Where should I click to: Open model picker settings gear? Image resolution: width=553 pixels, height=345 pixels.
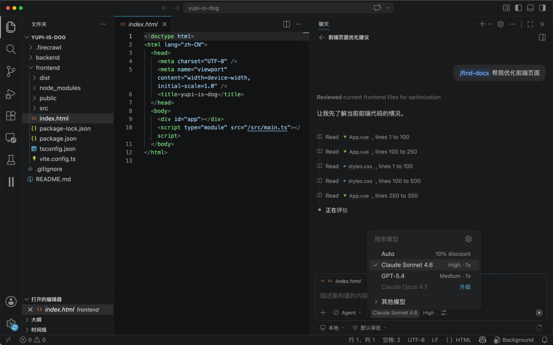click(468, 239)
